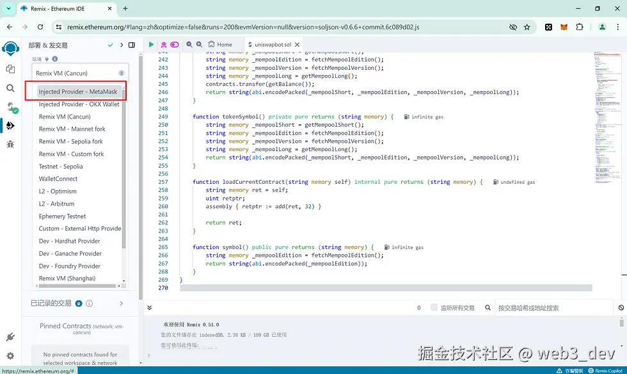Choose L2 - Arbitrum
This screenshot has width=627, height=374.
click(56, 204)
